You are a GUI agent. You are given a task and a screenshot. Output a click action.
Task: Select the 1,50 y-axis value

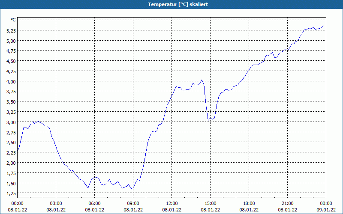(x=11, y=184)
